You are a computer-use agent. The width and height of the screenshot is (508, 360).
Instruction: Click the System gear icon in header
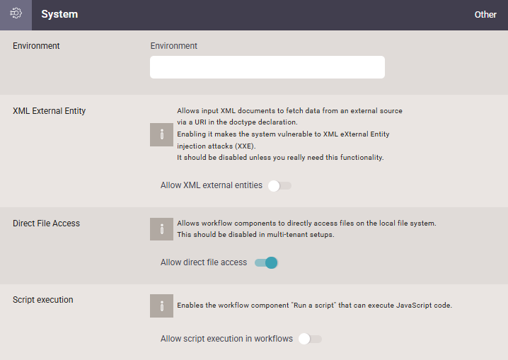[x=16, y=13]
